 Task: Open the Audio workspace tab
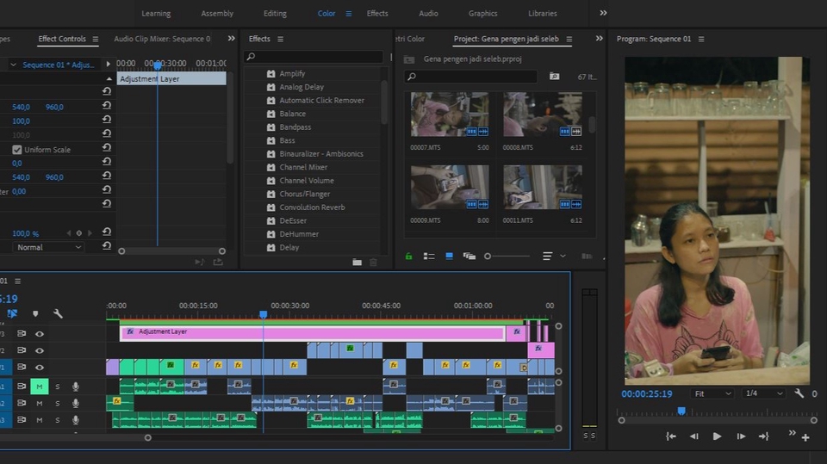[x=428, y=14]
